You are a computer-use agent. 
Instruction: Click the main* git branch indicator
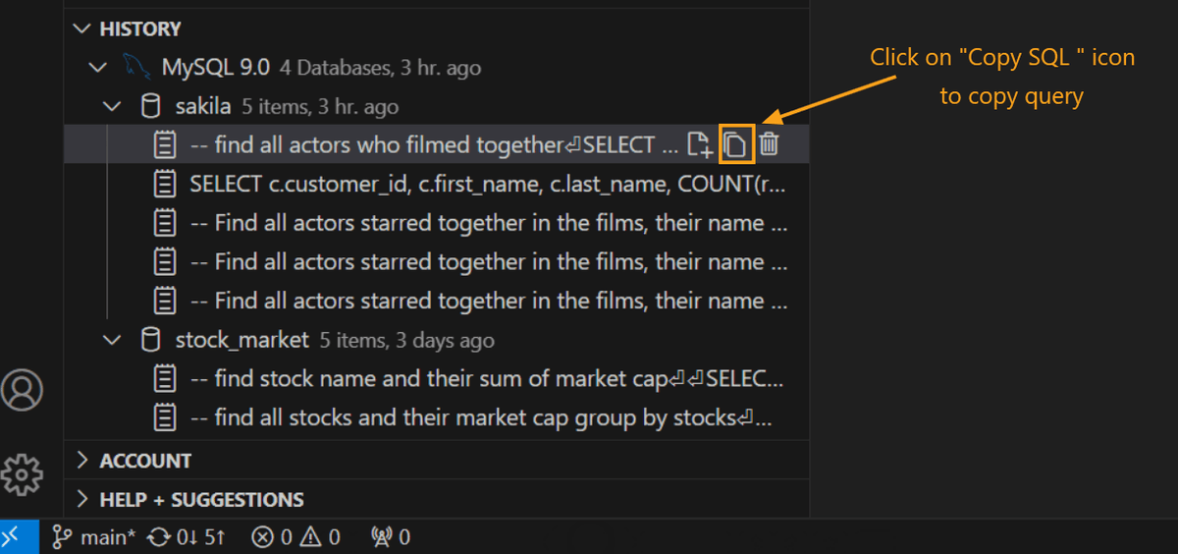tap(94, 537)
